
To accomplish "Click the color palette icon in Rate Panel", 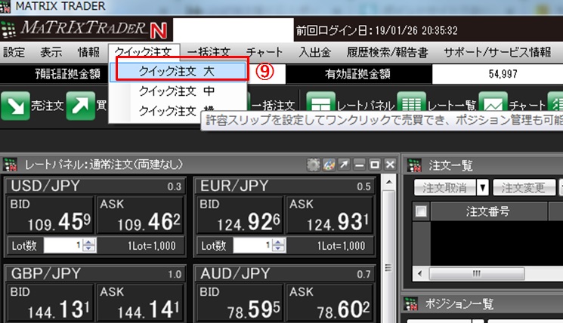I will pyautogui.click(x=329, y=165).
